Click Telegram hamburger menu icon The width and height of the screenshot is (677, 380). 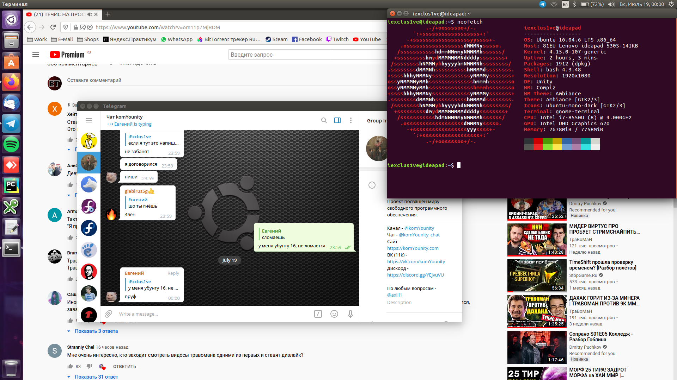point(89,120)
